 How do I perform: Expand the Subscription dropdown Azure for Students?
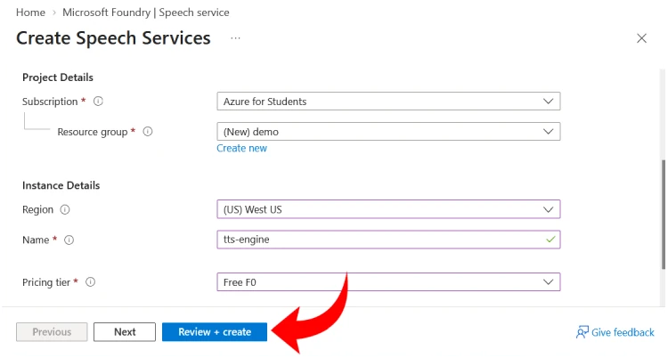pyautogui.click(x=388, y=102)
